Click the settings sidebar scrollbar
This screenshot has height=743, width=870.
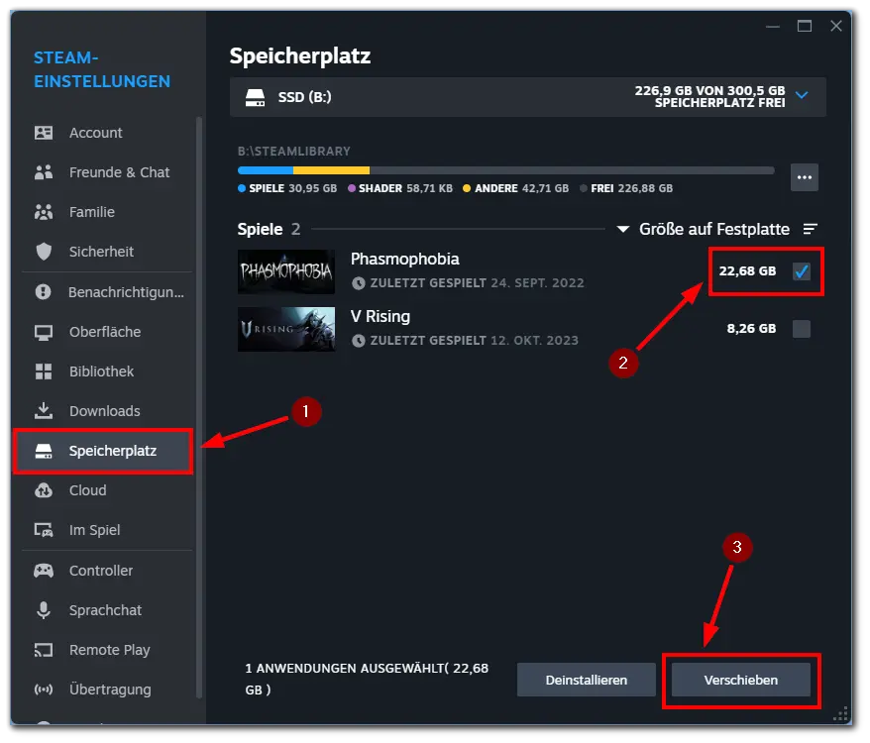click(199, 408)
